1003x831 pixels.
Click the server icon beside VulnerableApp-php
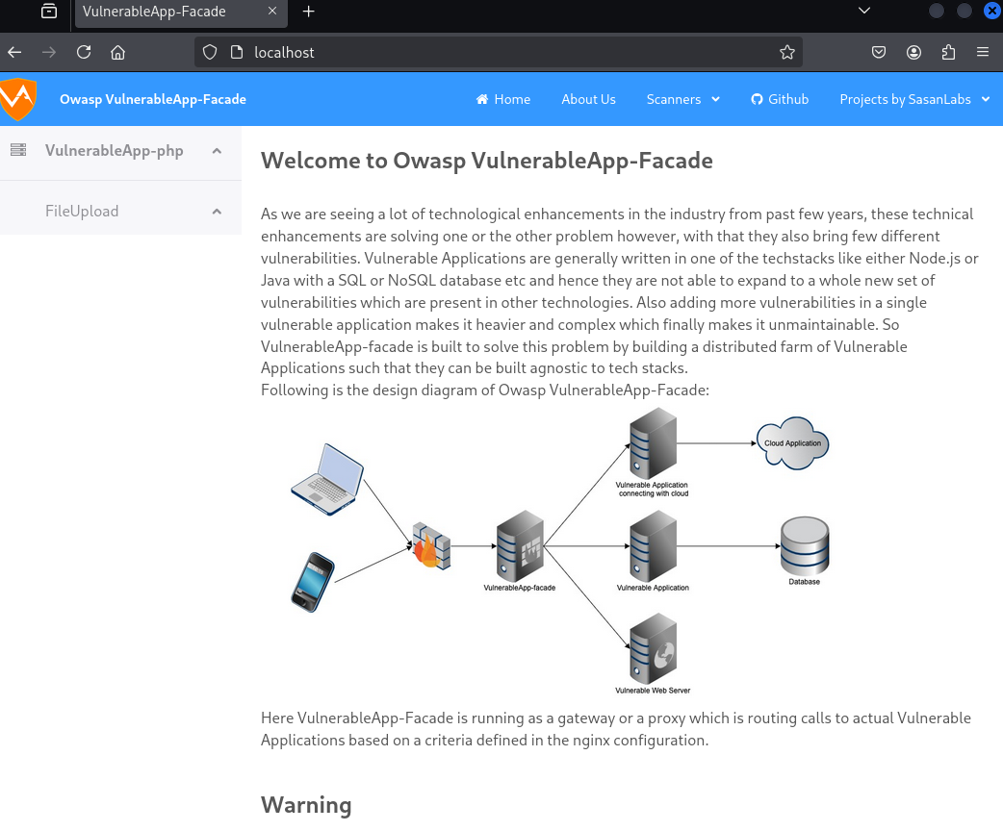[x=18, y=150]
